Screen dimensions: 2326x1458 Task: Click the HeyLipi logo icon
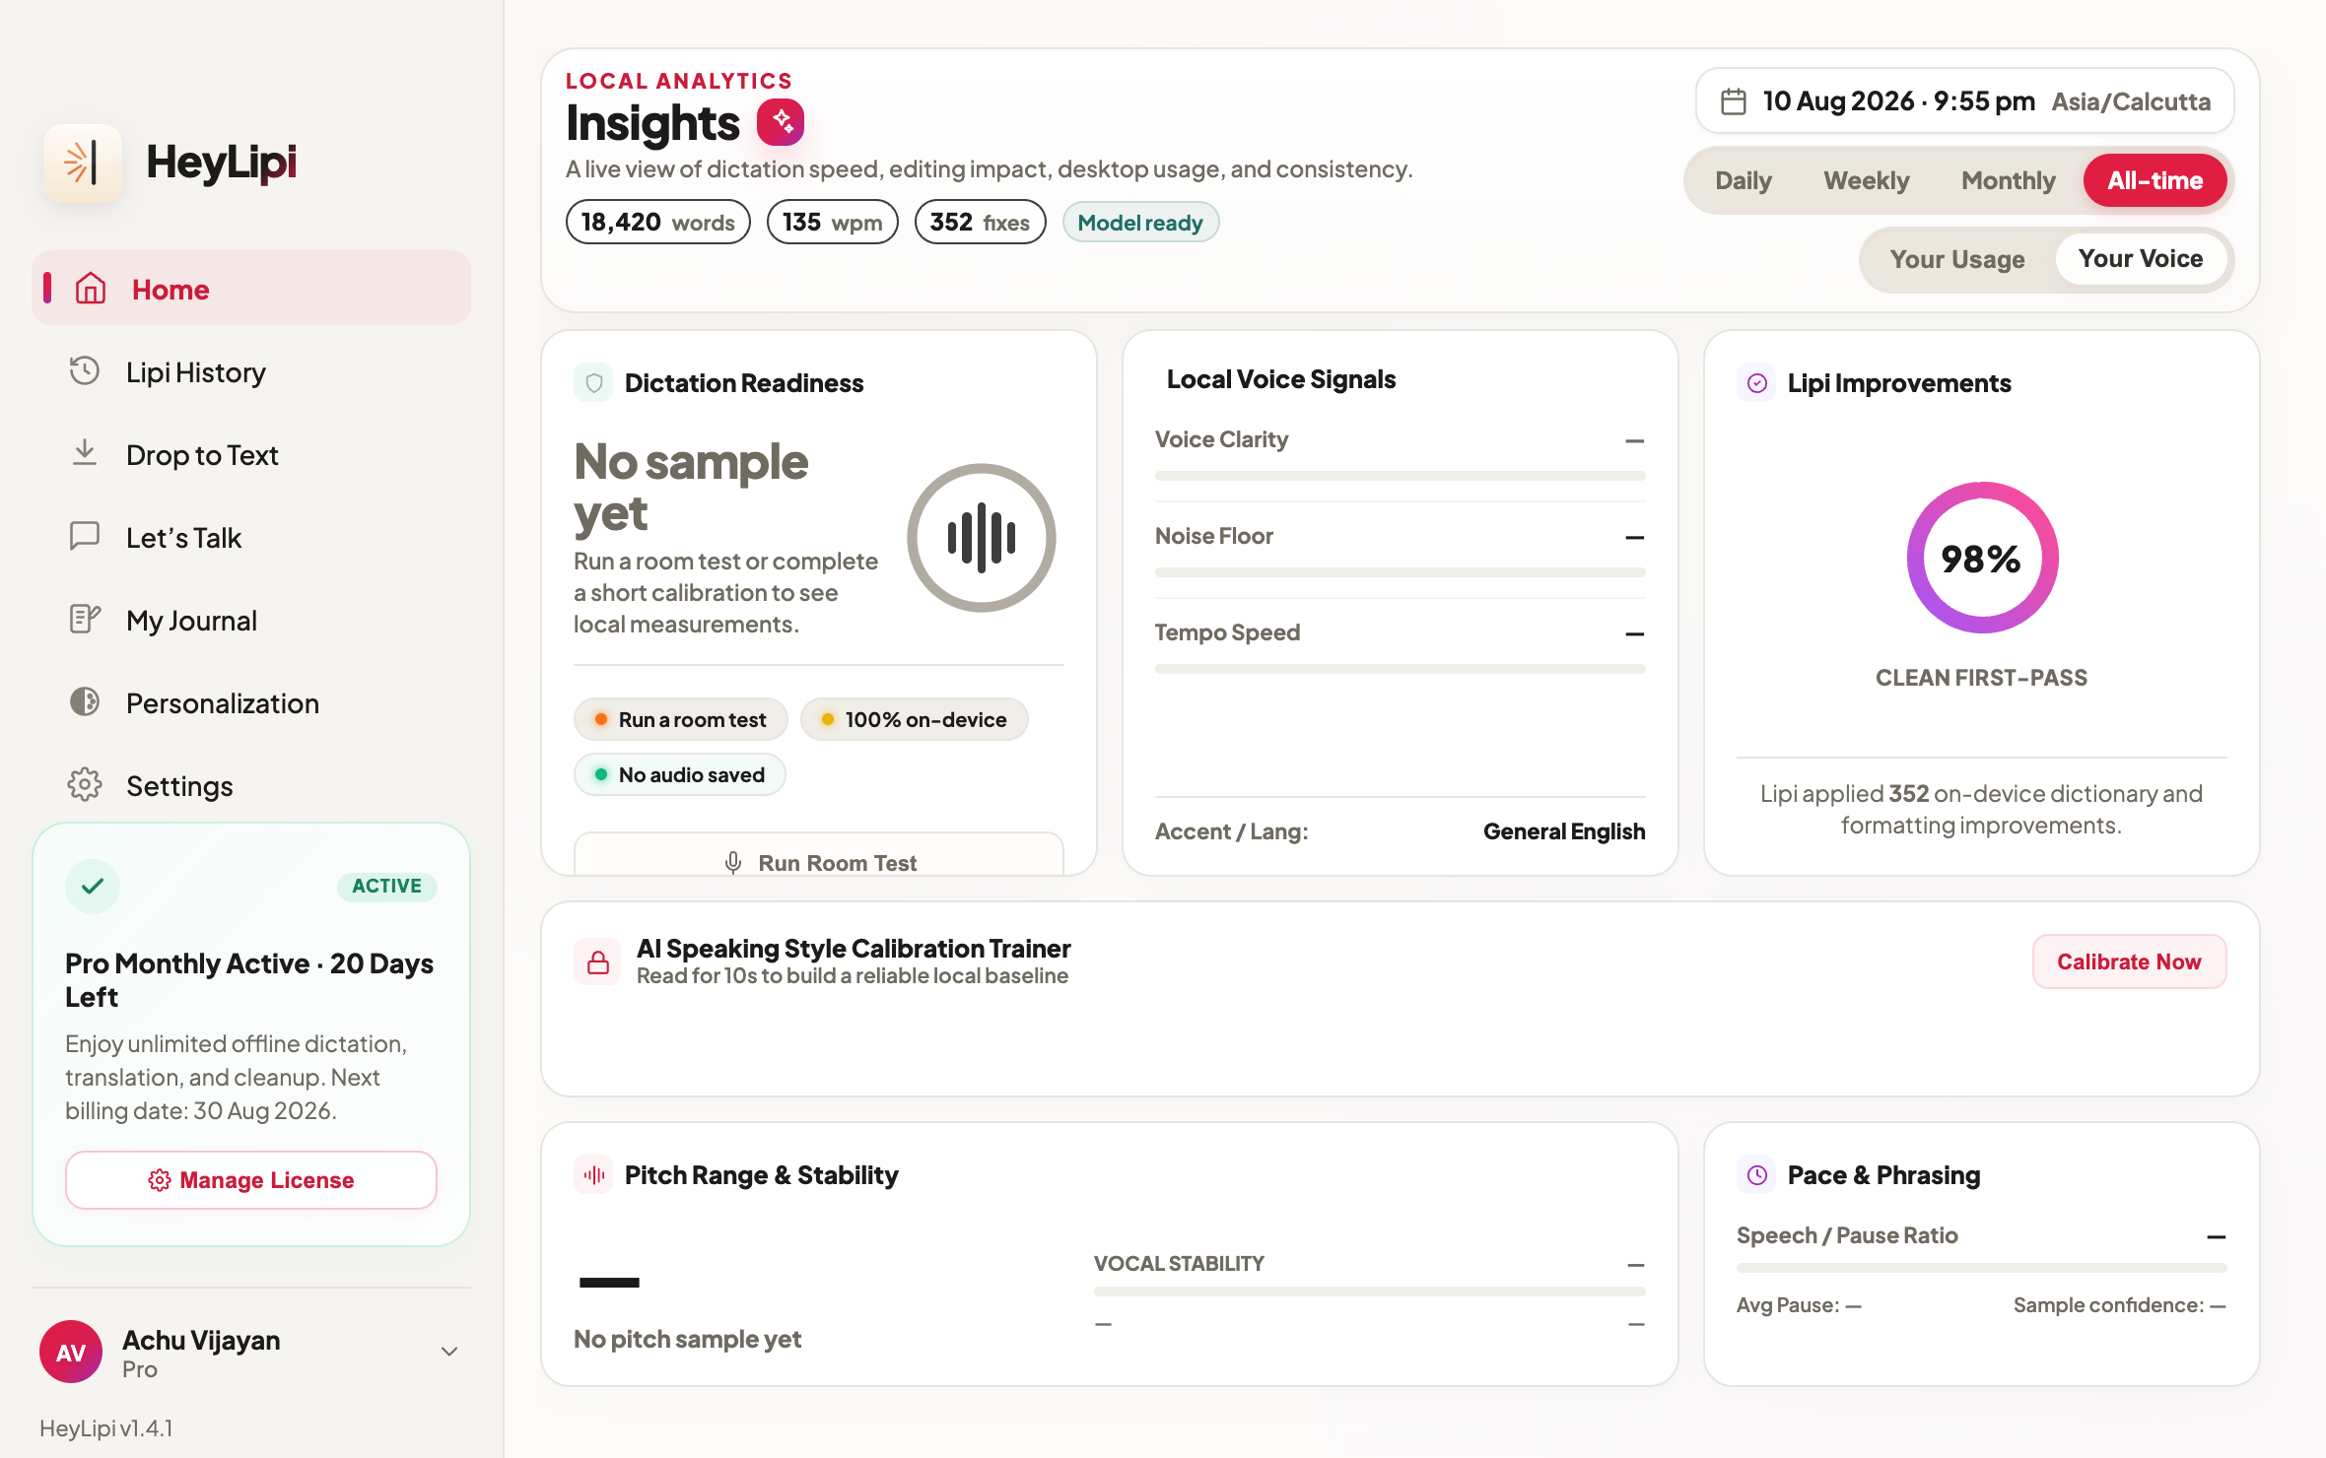pyautogui.click(x=83, y=163)
